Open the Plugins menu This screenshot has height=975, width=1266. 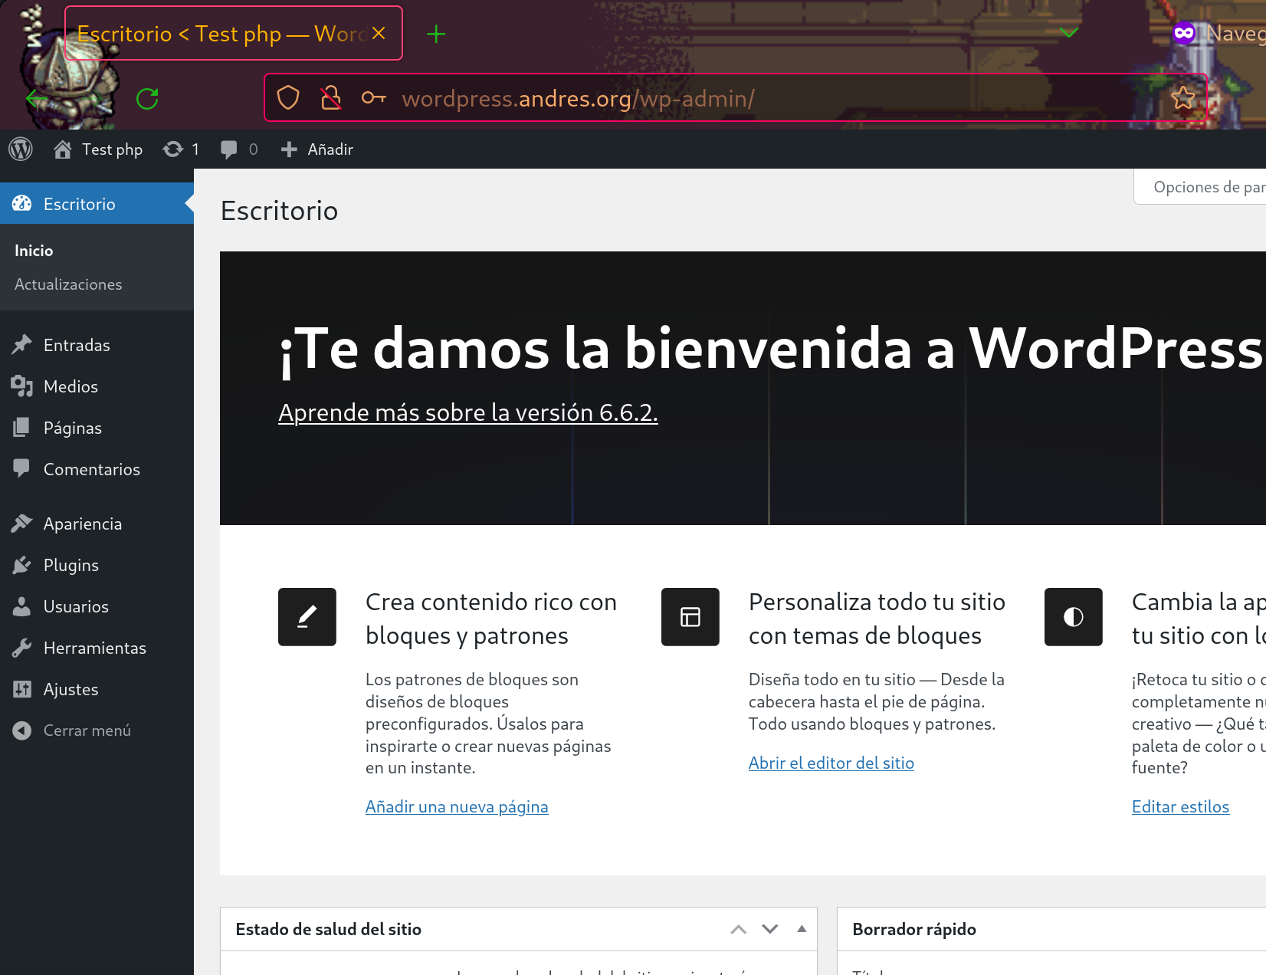pyautogui.click(x=97, y=565)
